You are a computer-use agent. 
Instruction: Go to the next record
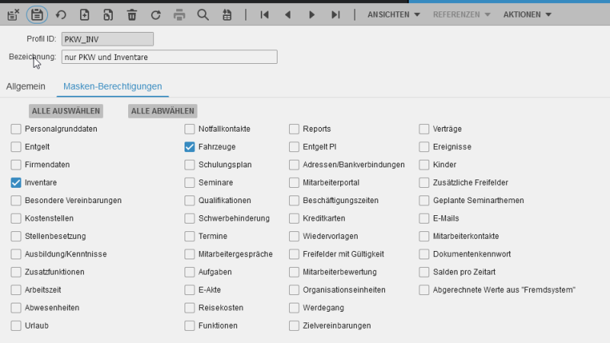point(312,14)
